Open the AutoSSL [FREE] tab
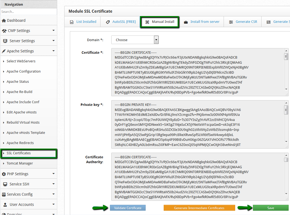 coord(121,22)
